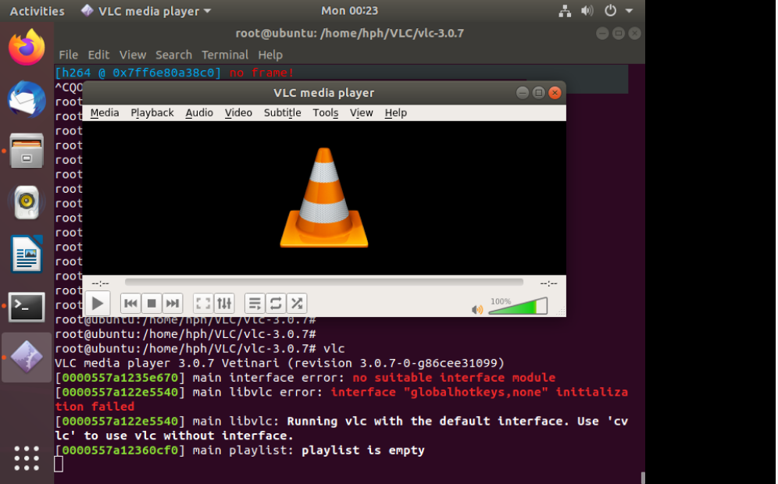Image resolution: width=778 pixels, height=484 pixels.
Task: Select the VLC diamond icon in dock
Action: click(x=27, y=358)
